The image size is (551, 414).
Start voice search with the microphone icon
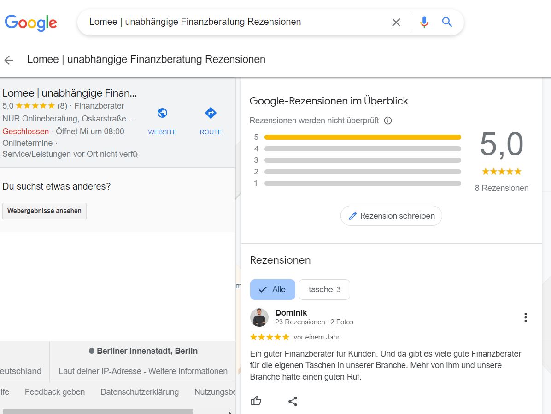point(424,22)
